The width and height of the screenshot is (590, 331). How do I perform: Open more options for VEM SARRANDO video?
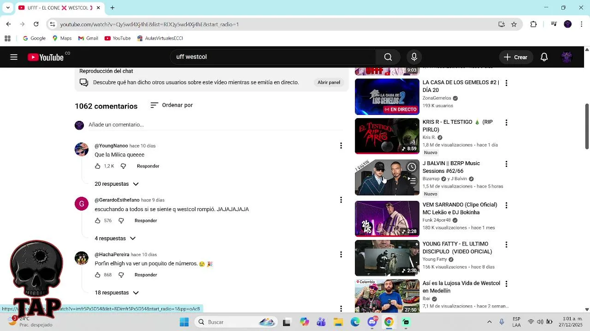point(506,205)
